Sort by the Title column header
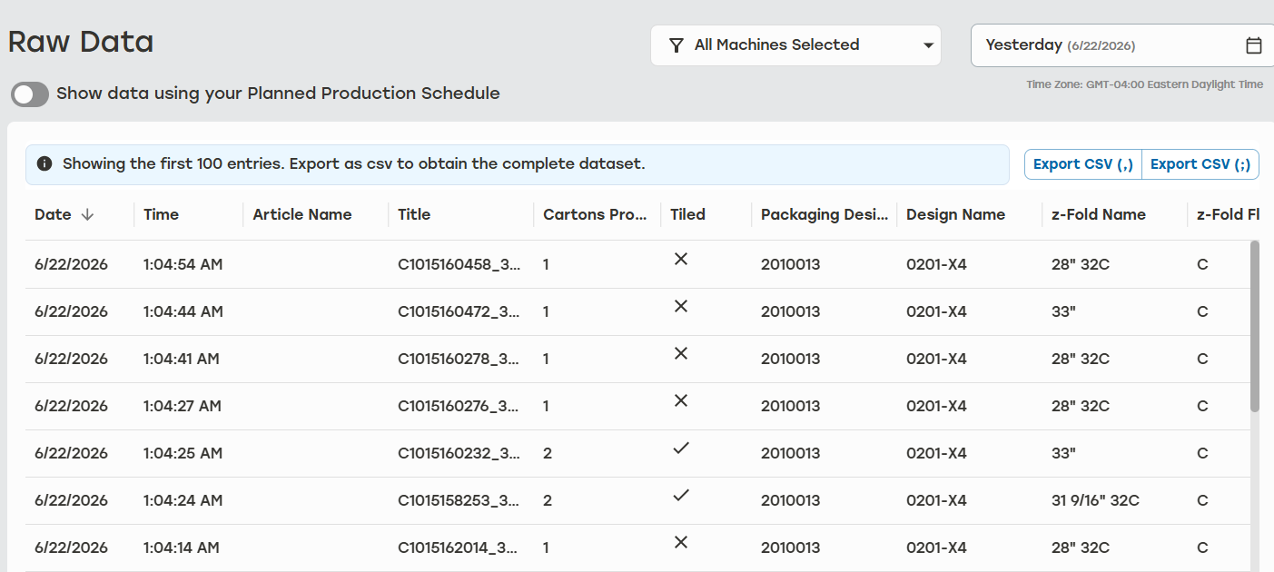 414,215
